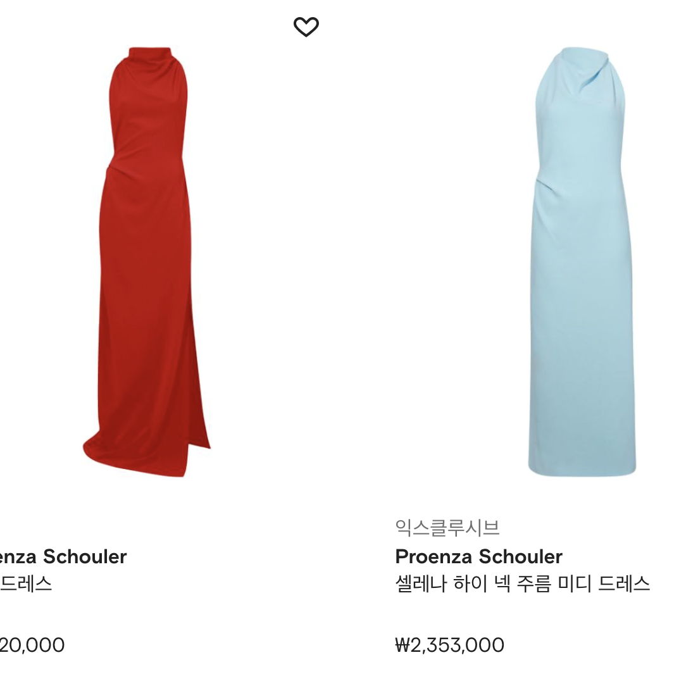
Task: Open 셀레나 하이 넥 주름 미디 드레스 product page
Action: tap(522, 583)
